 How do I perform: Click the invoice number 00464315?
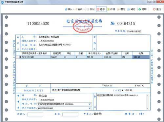[x=126, y=24]
